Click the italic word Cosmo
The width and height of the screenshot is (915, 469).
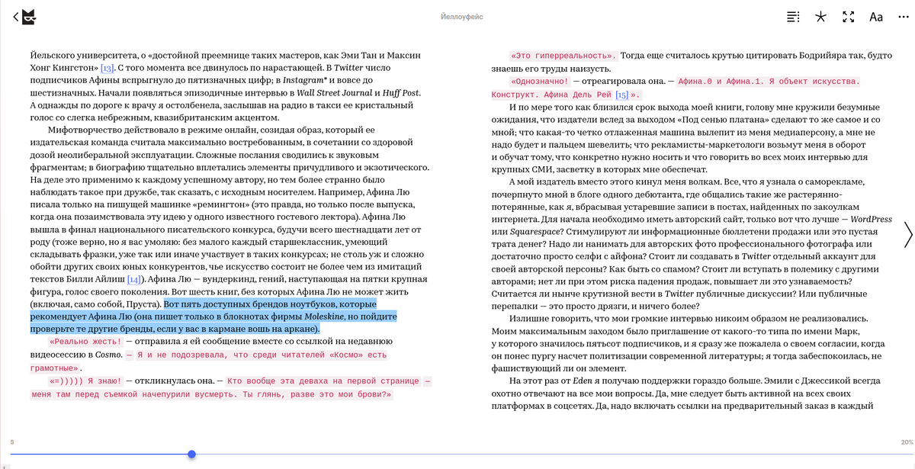tap(110, 355)
